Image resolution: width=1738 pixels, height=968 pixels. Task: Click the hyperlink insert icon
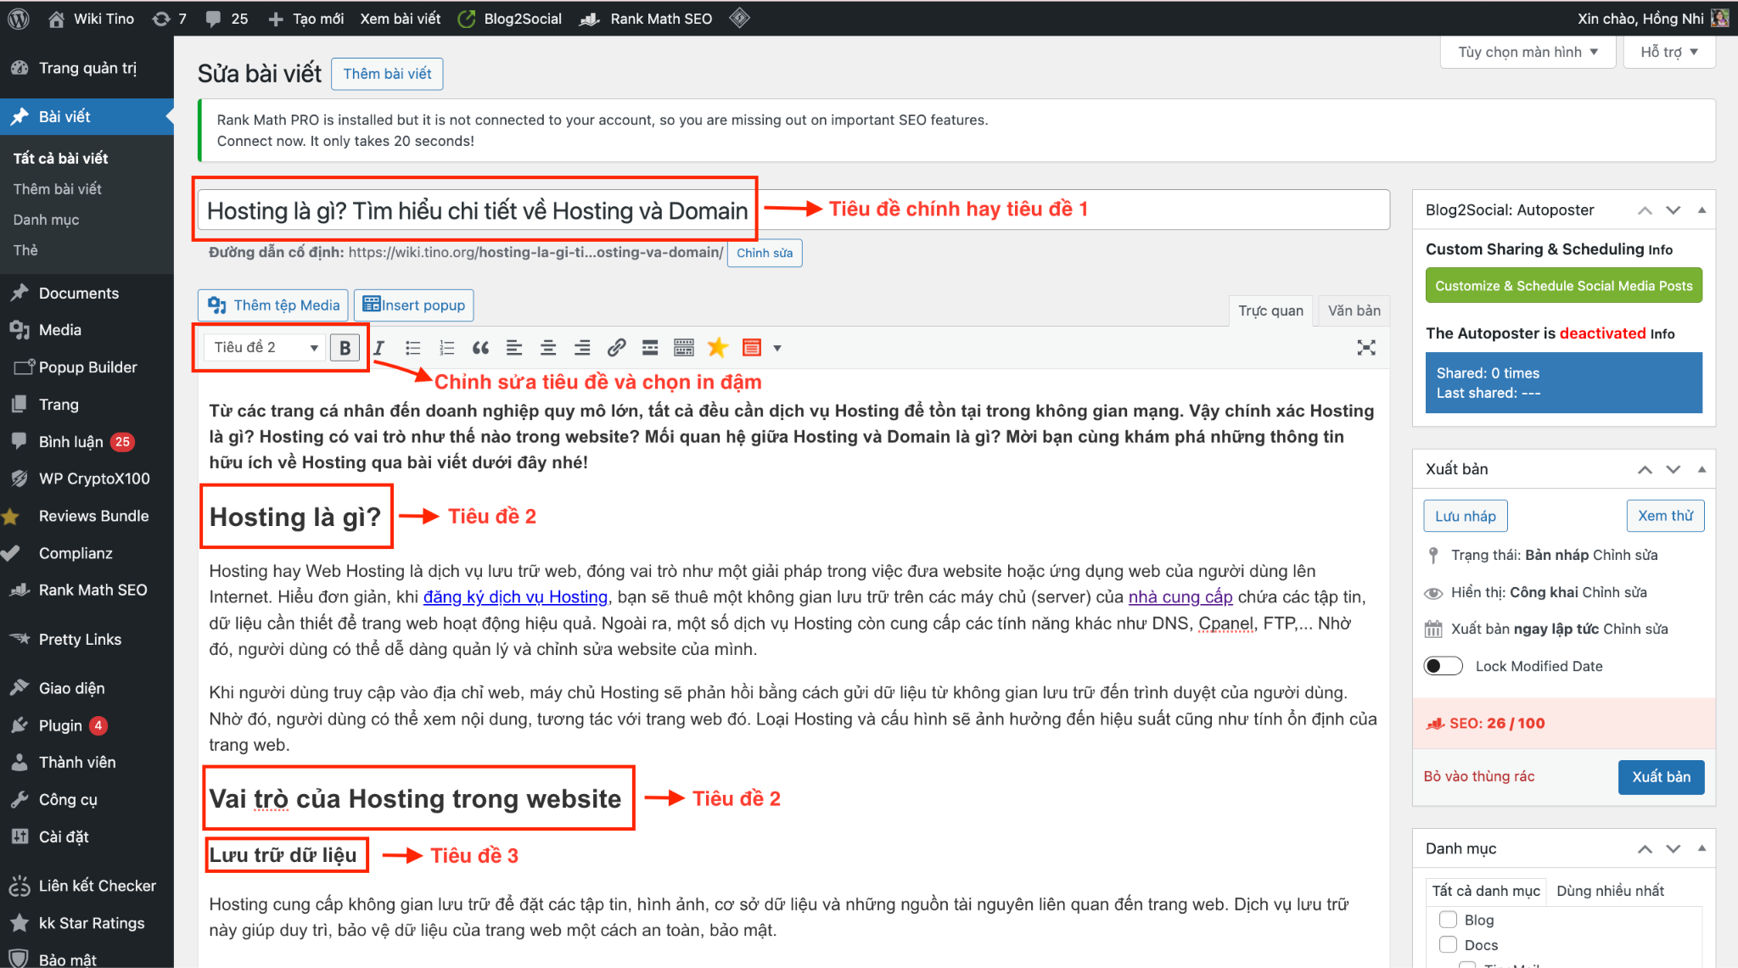(614, 346)
